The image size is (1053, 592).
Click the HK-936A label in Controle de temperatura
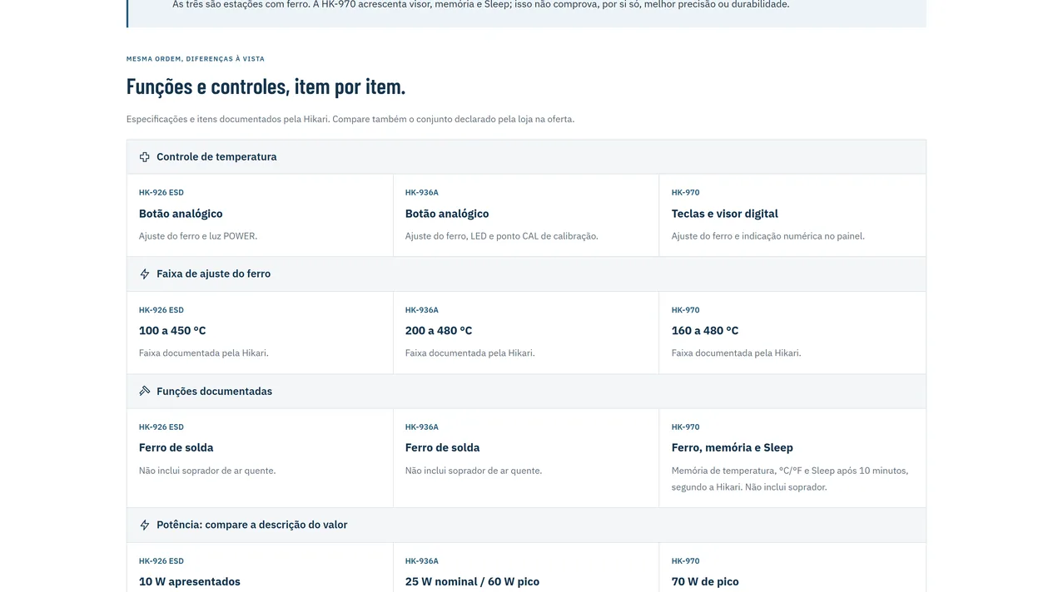[x=422, y=193]
